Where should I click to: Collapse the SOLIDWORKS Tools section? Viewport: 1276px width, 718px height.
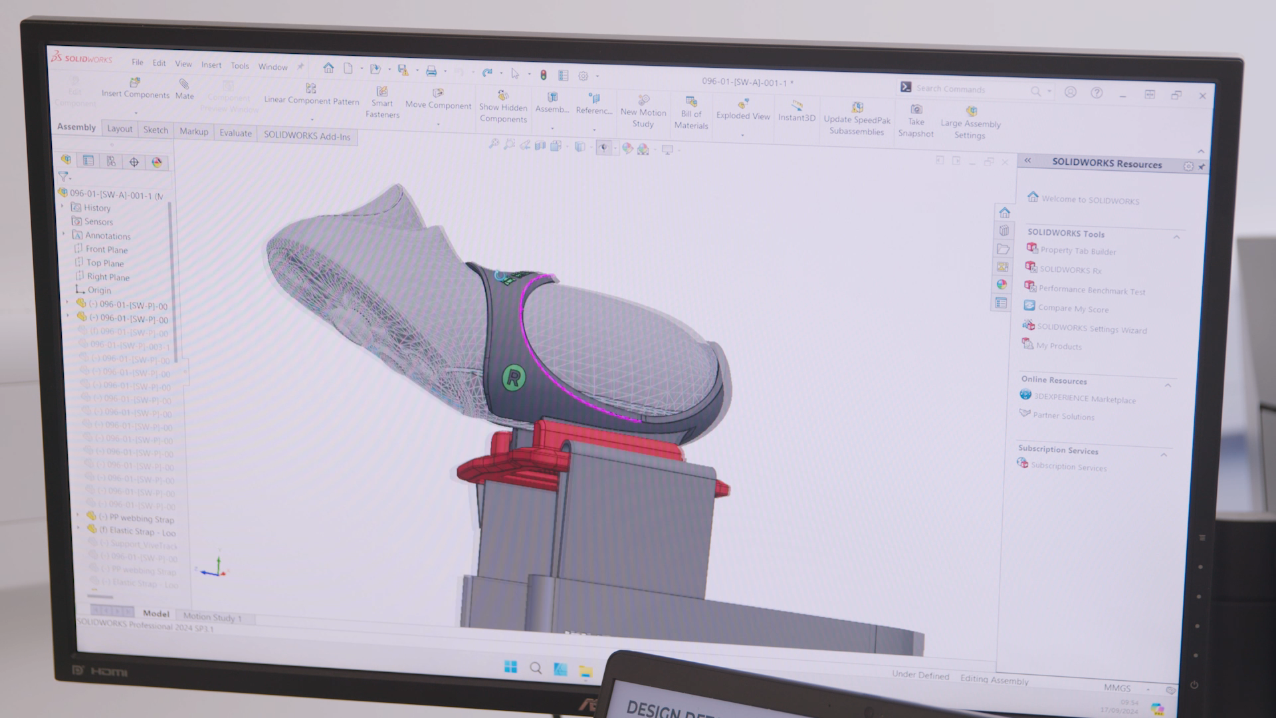[1176, 237]
